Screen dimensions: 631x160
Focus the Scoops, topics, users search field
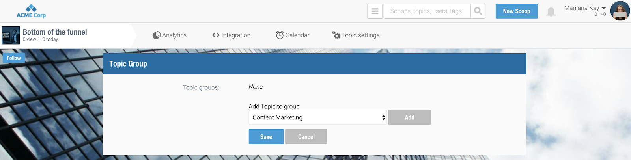point(427,11)
